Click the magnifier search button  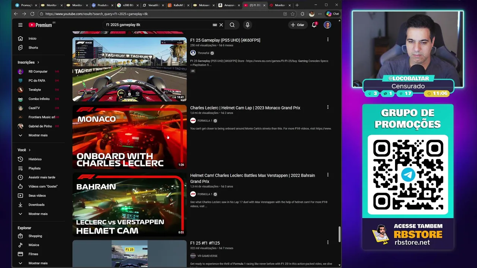(232, 25)
